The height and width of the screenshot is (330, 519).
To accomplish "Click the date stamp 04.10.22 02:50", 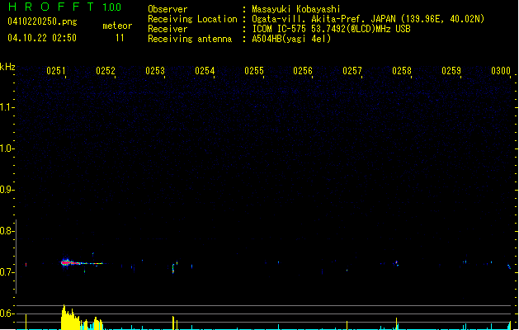I will pos(42,38).
